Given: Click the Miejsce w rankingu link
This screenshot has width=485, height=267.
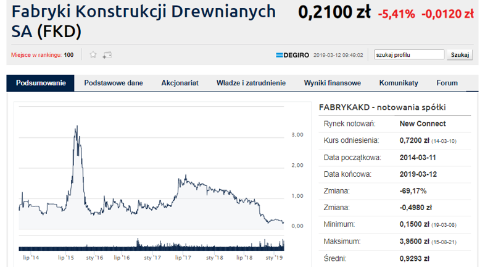Looking at the screenshot, I should coord(36,55).
